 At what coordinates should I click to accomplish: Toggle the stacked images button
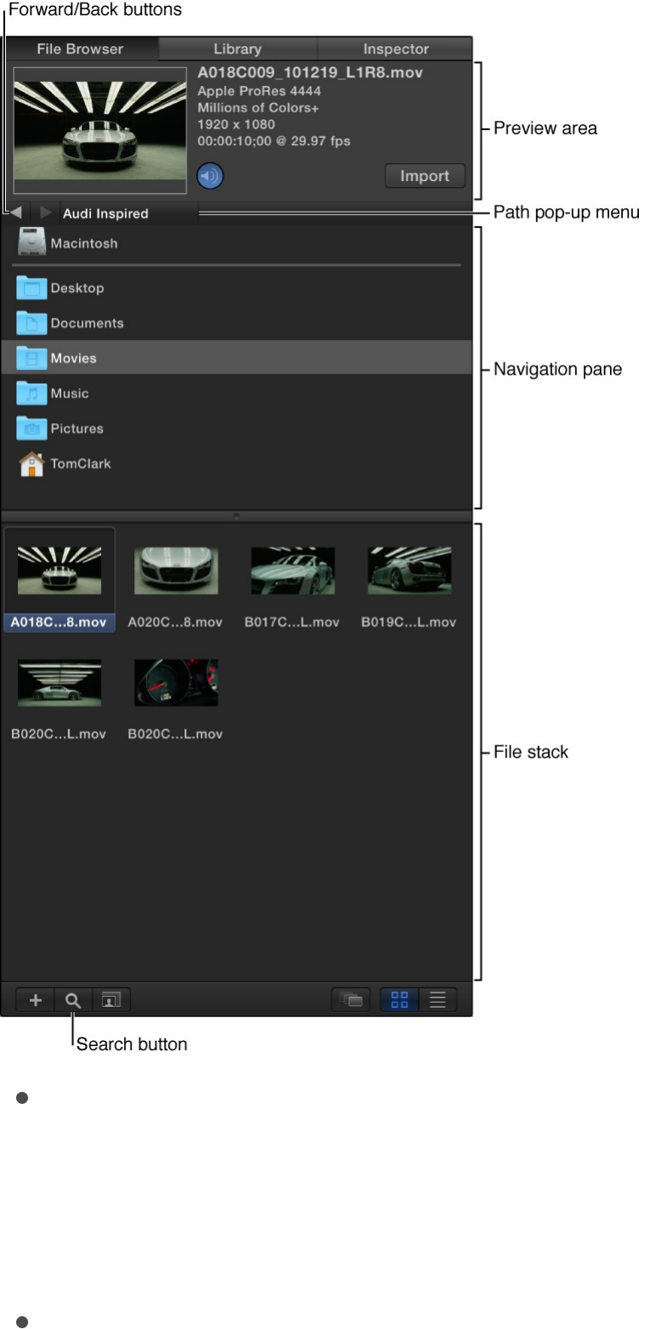(x=351, y=1000)
